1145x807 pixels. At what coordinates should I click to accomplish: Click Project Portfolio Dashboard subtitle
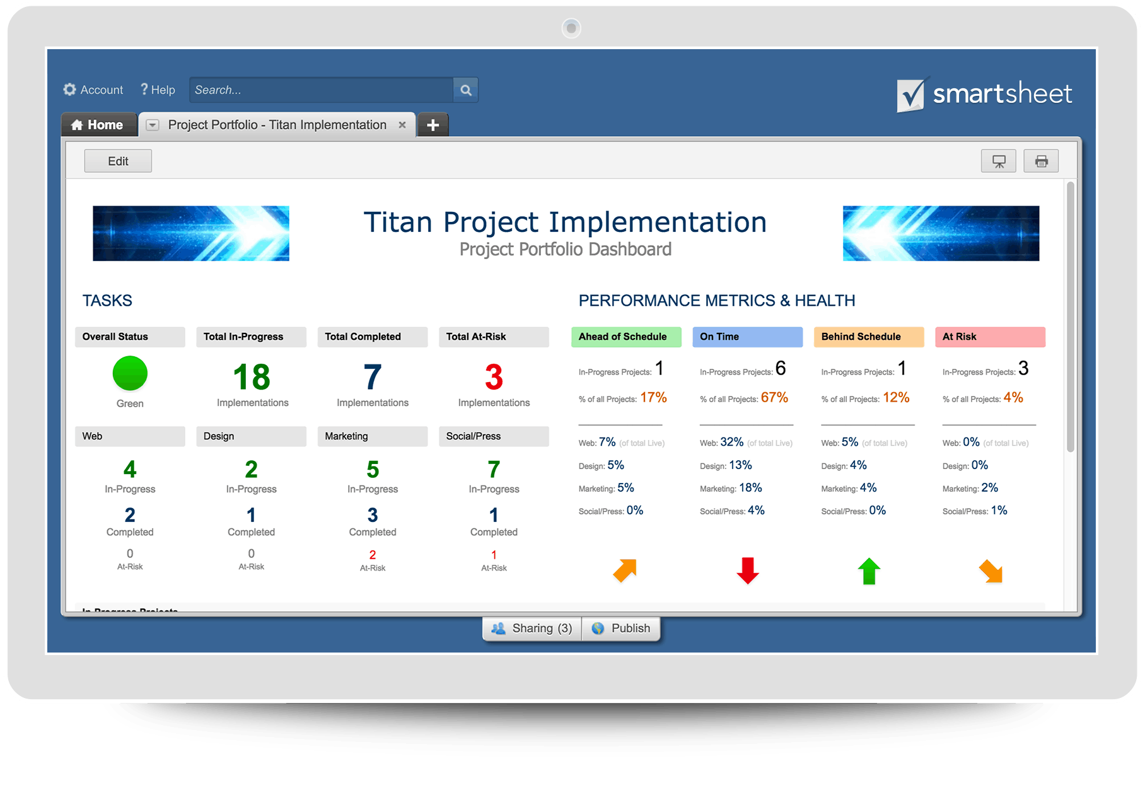tap(566, 250)
